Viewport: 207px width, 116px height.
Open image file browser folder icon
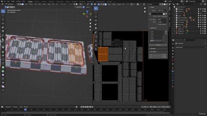tap(164, 14)
